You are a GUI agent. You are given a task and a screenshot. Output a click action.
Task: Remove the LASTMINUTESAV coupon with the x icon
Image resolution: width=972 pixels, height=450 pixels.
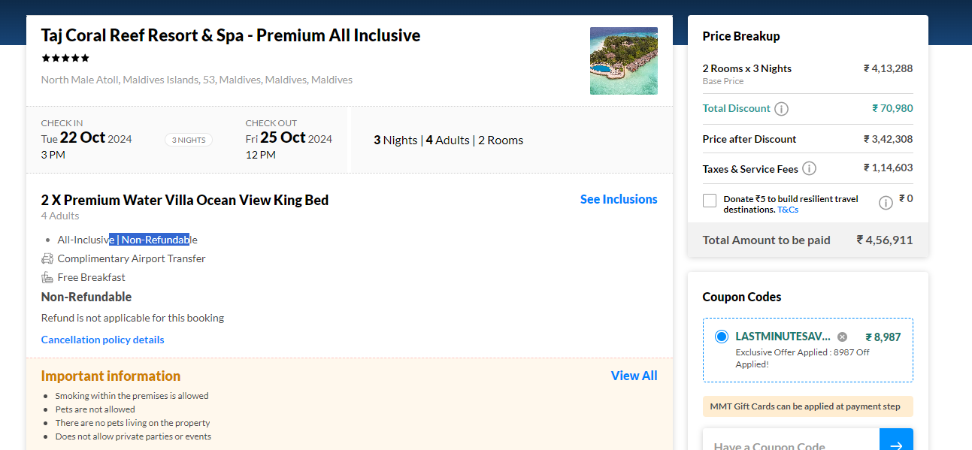(x=843, y=337)
